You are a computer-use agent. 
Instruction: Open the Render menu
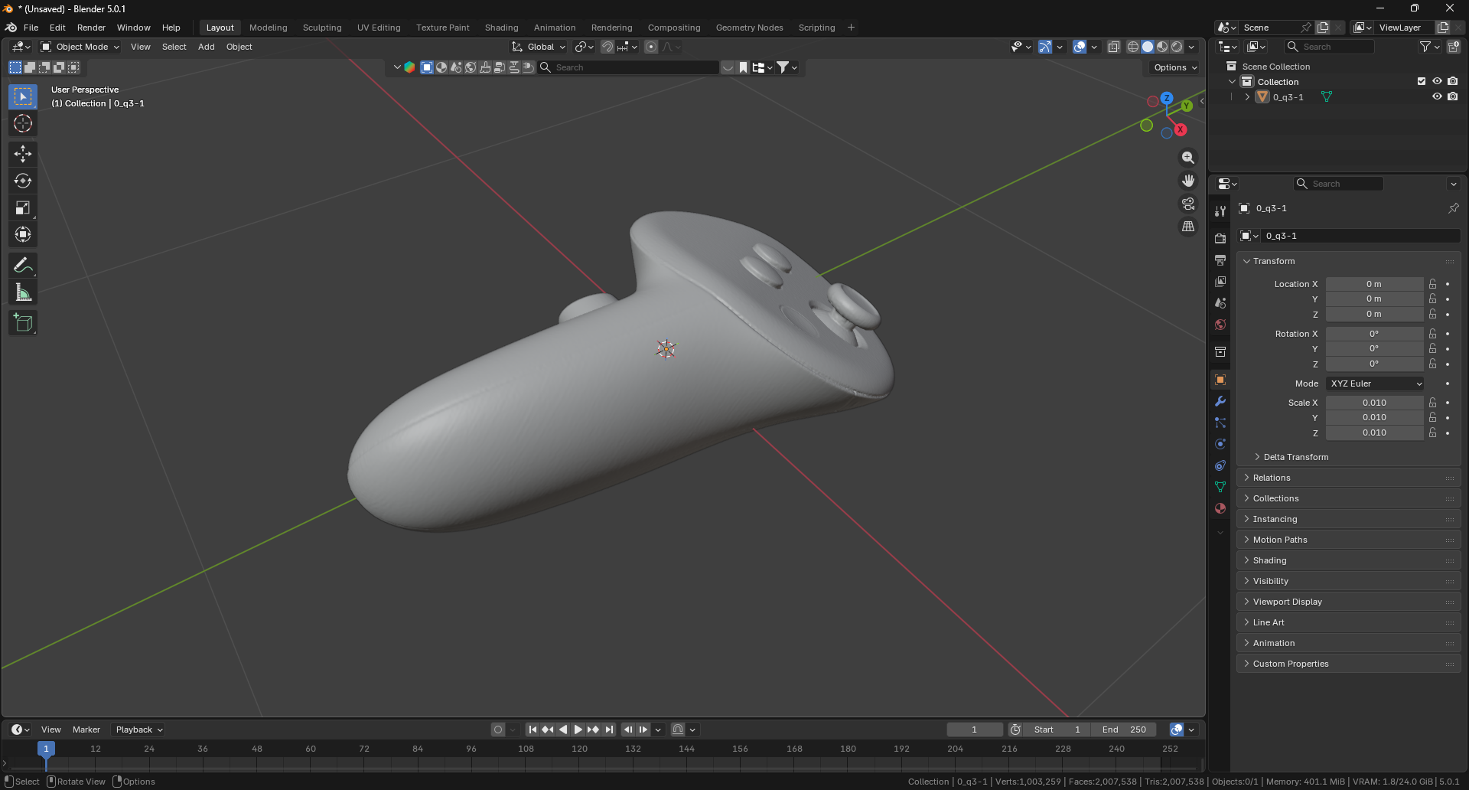click(x=91, y=27)
